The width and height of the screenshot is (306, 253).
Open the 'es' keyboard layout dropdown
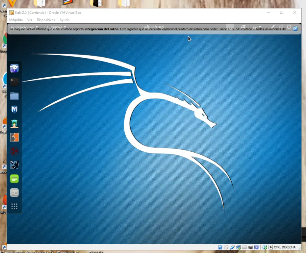pos(256,27)
